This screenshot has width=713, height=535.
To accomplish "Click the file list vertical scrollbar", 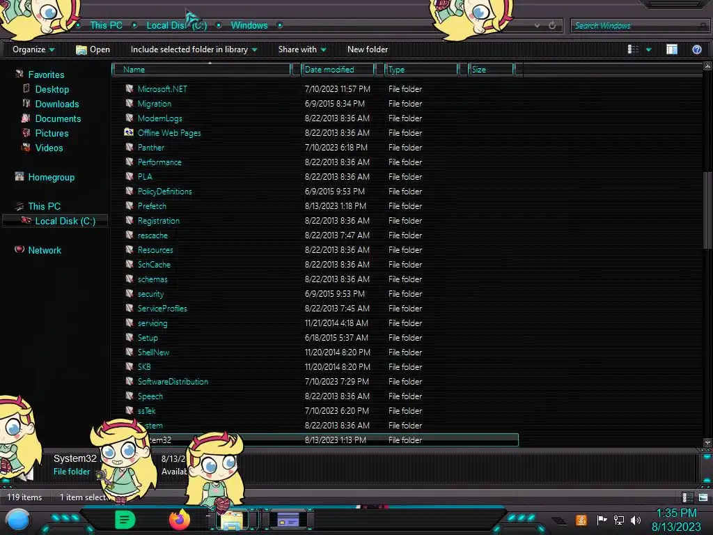I will coord(707,210).
